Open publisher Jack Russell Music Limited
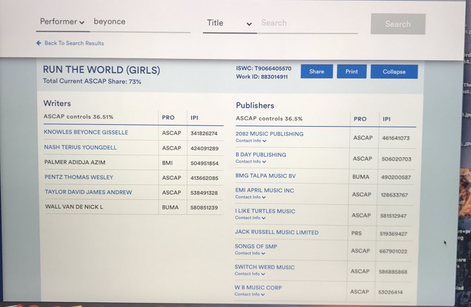Screen dimensions: 471x307 [x=276, y=232]
